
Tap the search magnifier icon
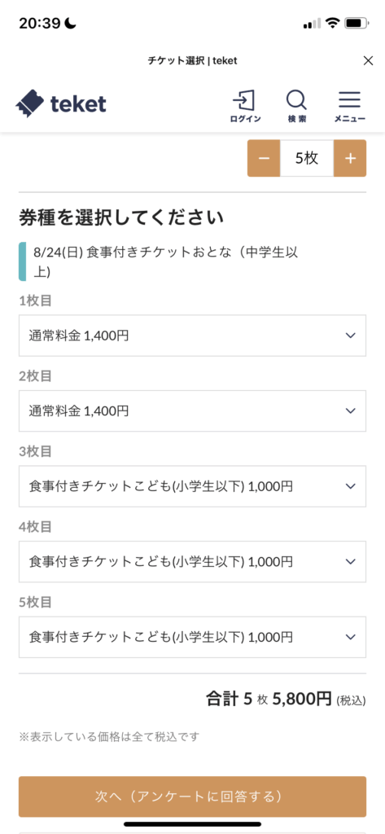point(296,100)
